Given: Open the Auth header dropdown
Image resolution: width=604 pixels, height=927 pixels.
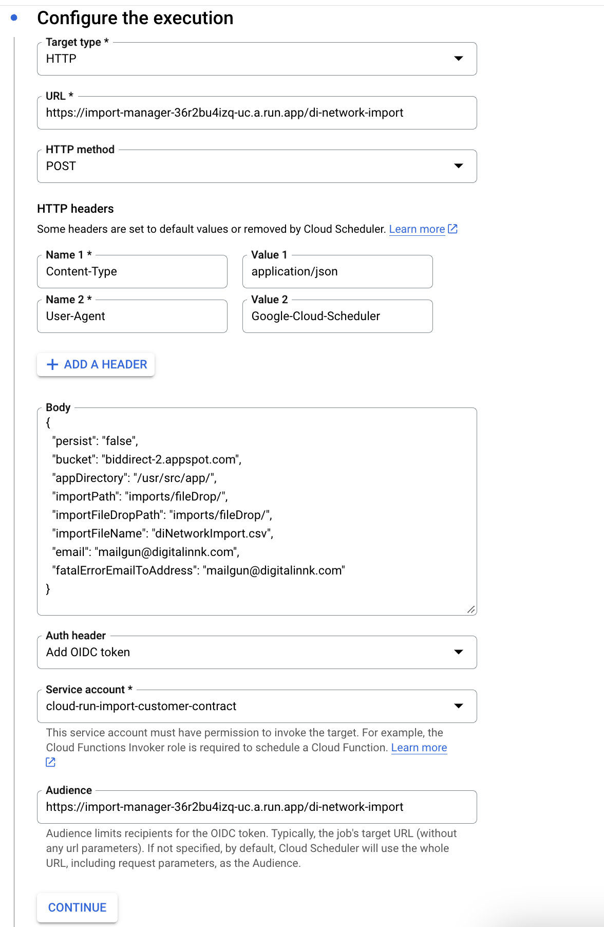Looking at the screenshot, I should (x=257, y=653).
